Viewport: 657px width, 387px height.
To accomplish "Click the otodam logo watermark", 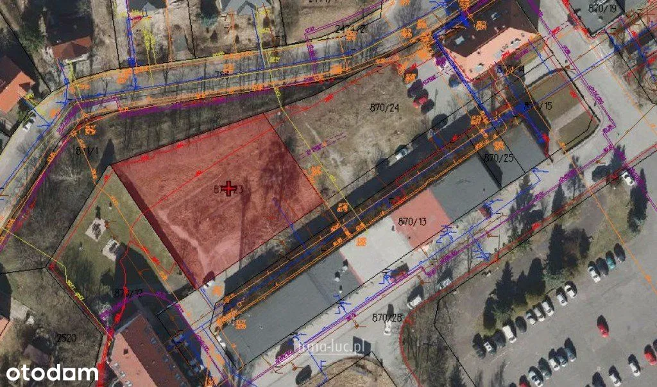I will click(48, 372).
